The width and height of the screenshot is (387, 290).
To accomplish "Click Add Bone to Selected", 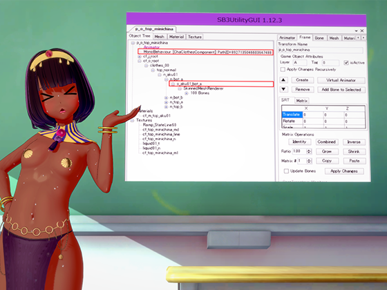I will pos(341,90).
